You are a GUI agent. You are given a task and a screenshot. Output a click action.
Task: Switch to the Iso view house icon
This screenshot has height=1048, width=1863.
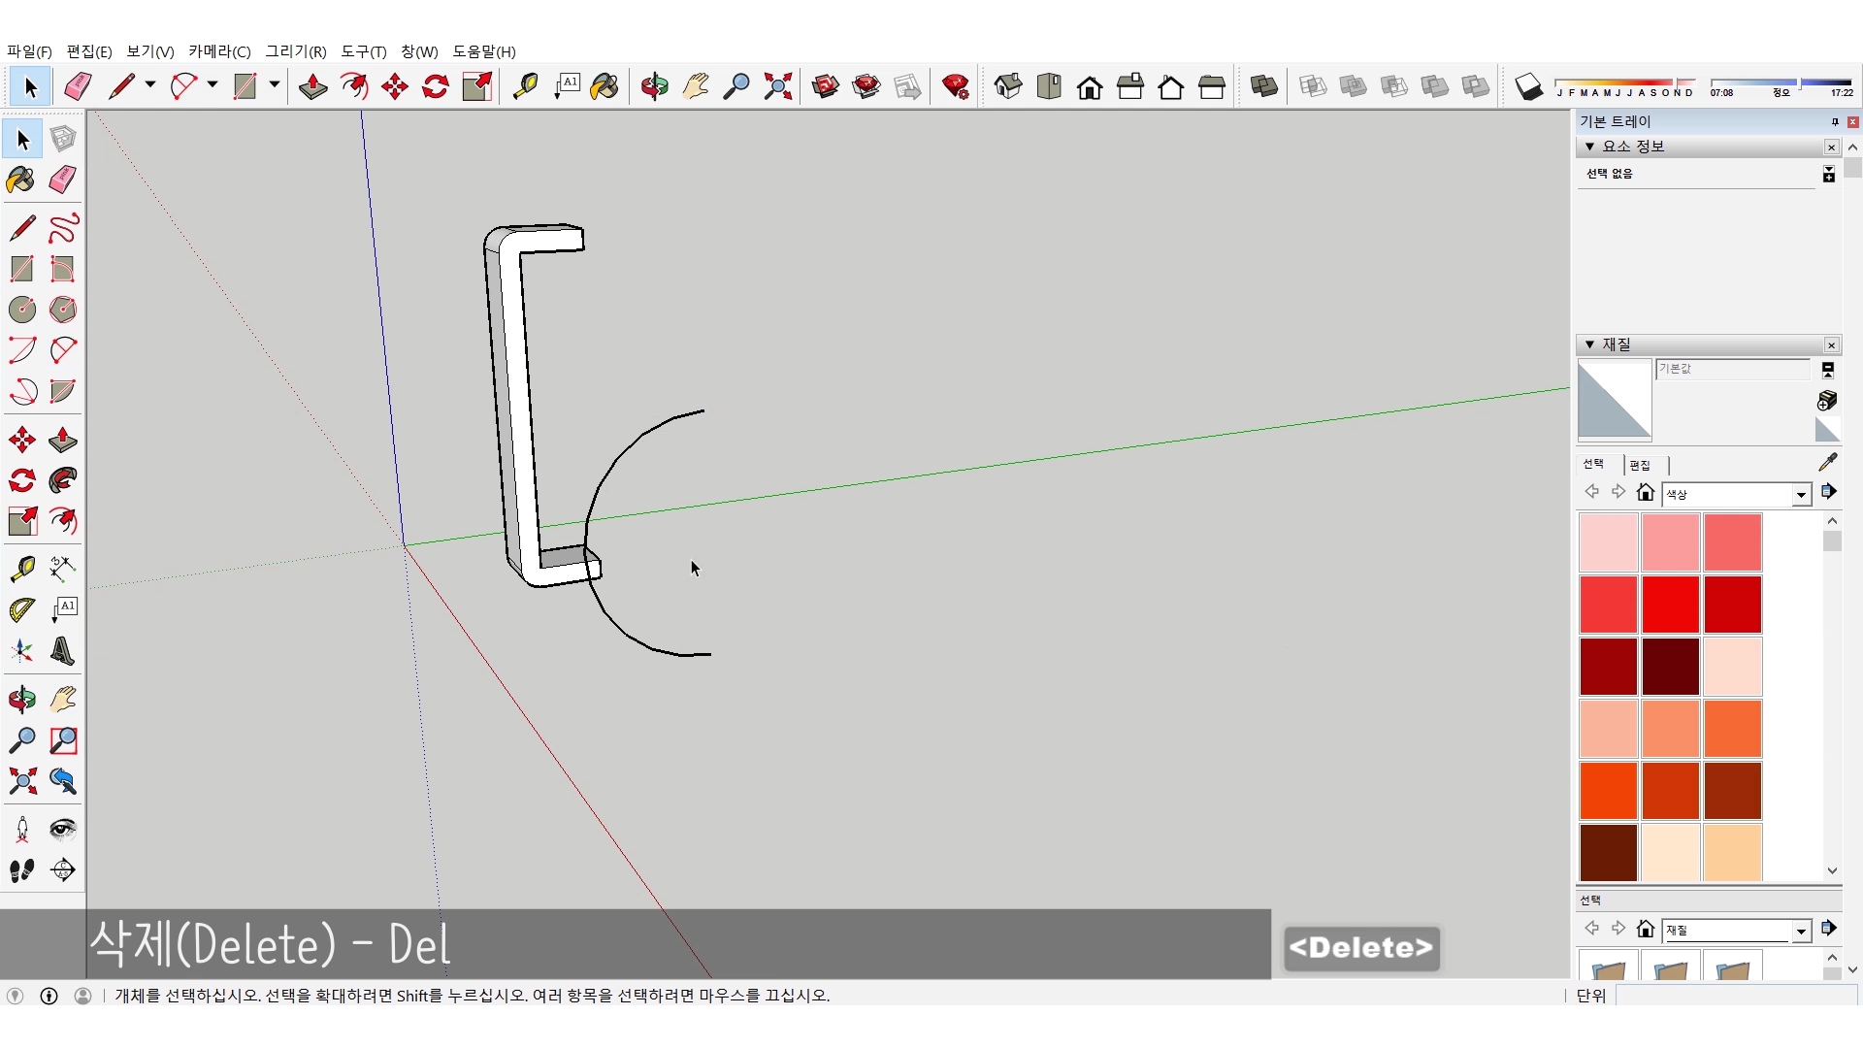tap(1008, 86)
